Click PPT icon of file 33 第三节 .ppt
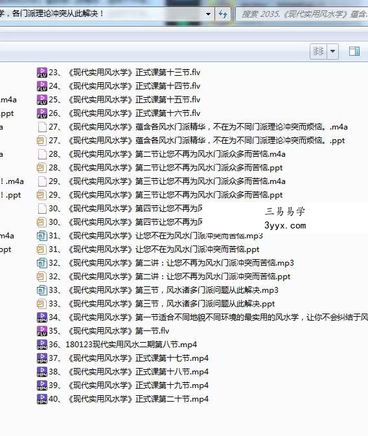This screenshot has height=436, width=368. [41, 304]
